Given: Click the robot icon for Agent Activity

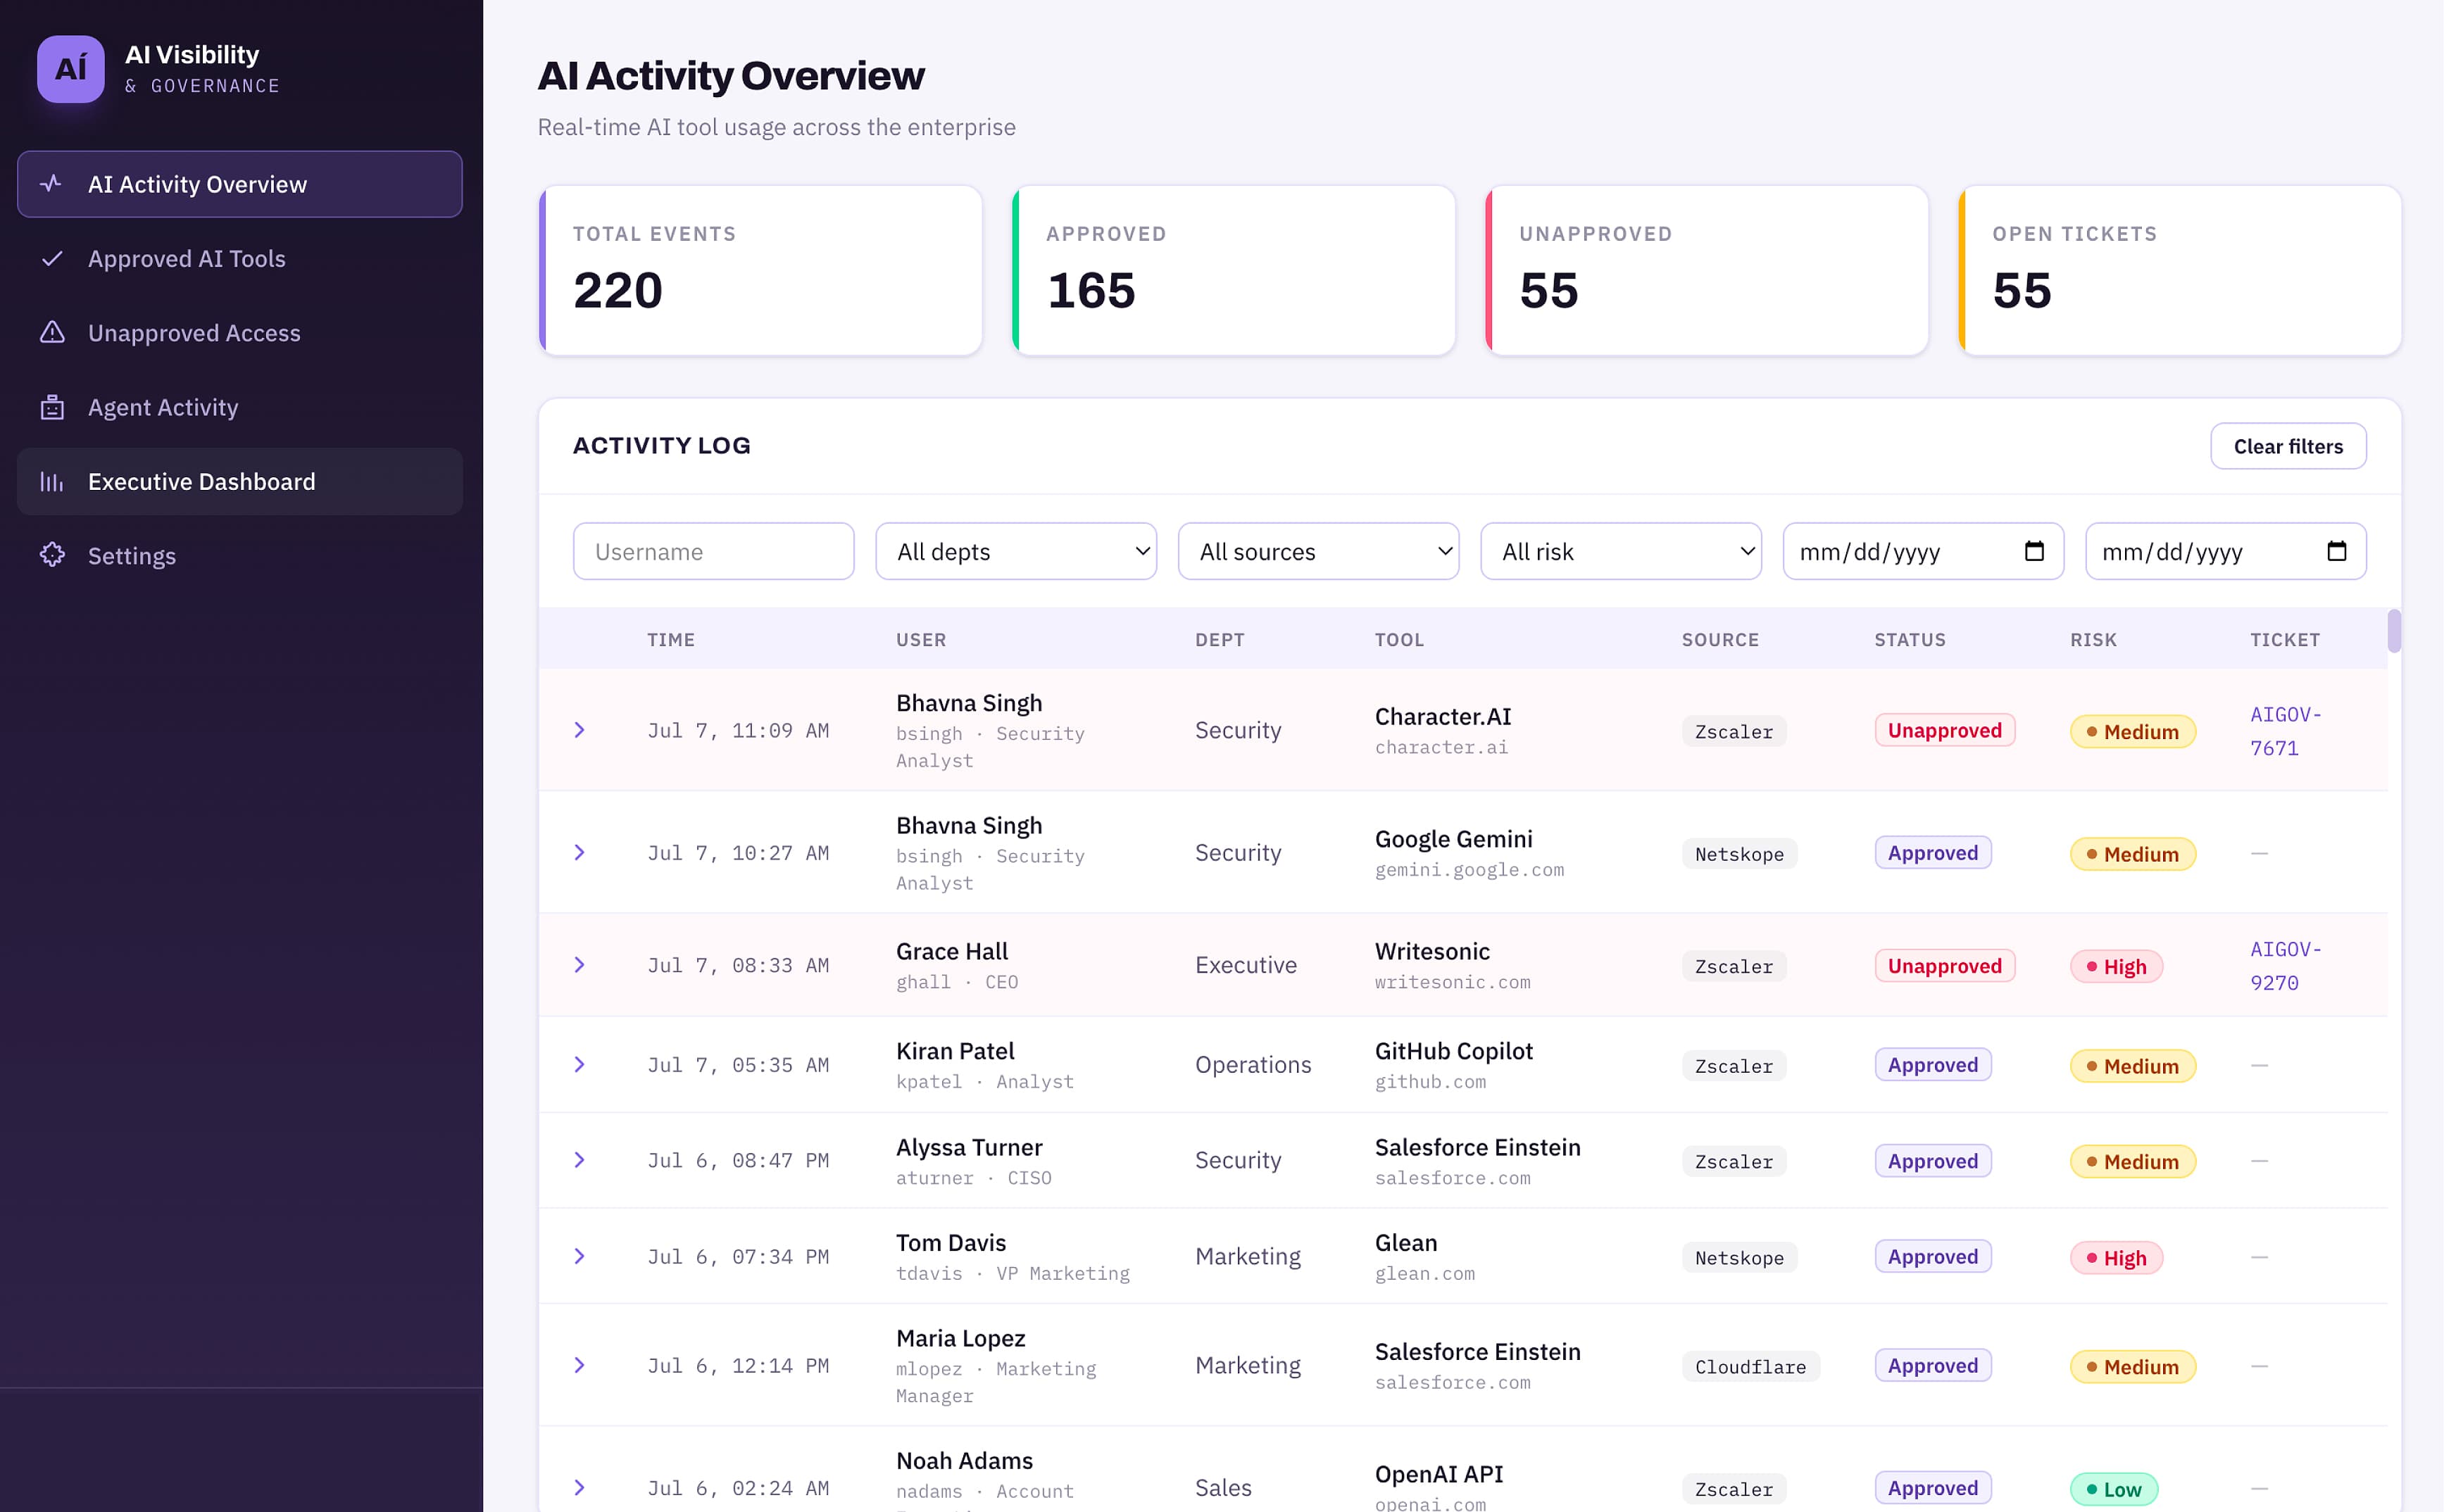Looking at the screenshot, I should tap(52, 407).
